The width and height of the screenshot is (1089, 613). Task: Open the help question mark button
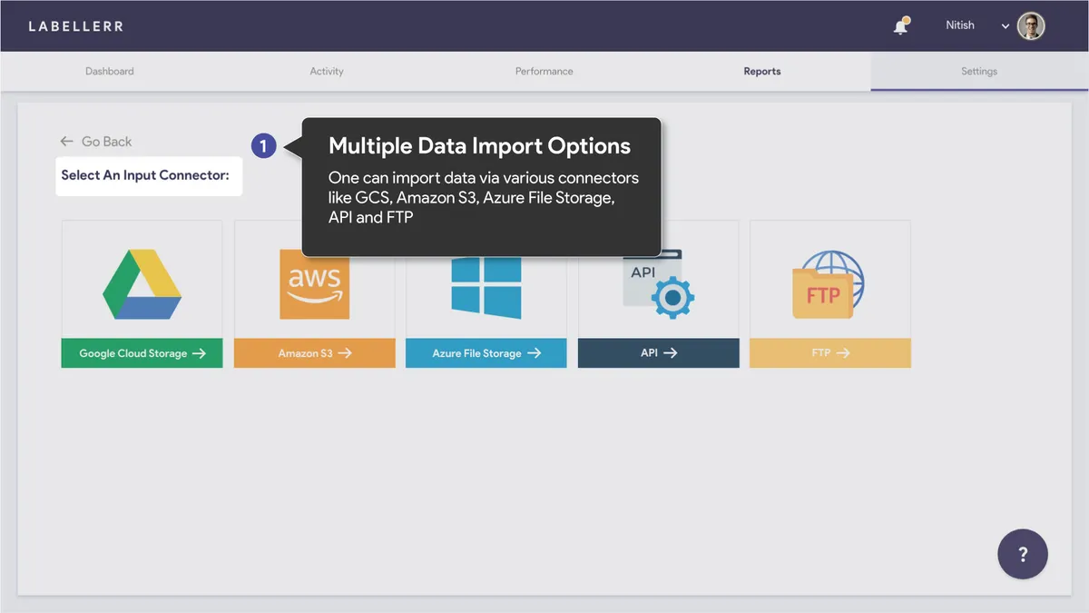pyautogui.click(x=1023, y=554)
